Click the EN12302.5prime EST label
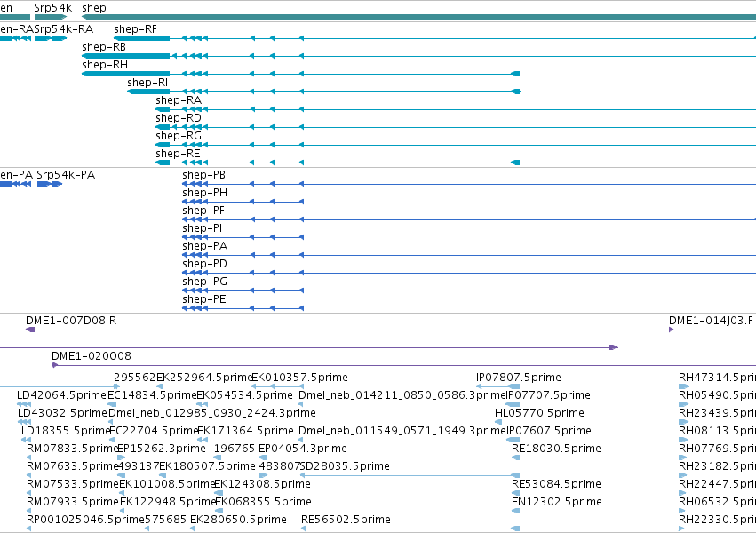Viewport: 756px width, 533px height. (557, 502)
